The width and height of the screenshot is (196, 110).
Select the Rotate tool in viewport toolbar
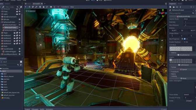tap(33, 7)
